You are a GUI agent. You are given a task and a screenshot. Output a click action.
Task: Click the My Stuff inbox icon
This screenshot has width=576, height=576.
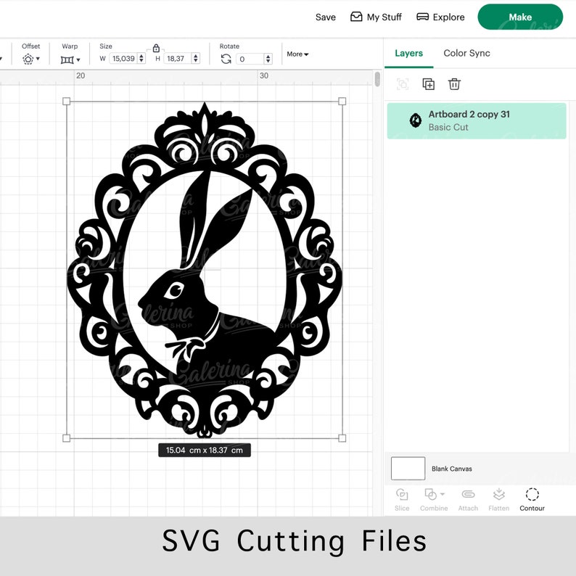(x=356, y=17)
